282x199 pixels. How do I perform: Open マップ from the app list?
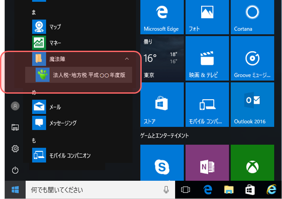pos(55,27)
